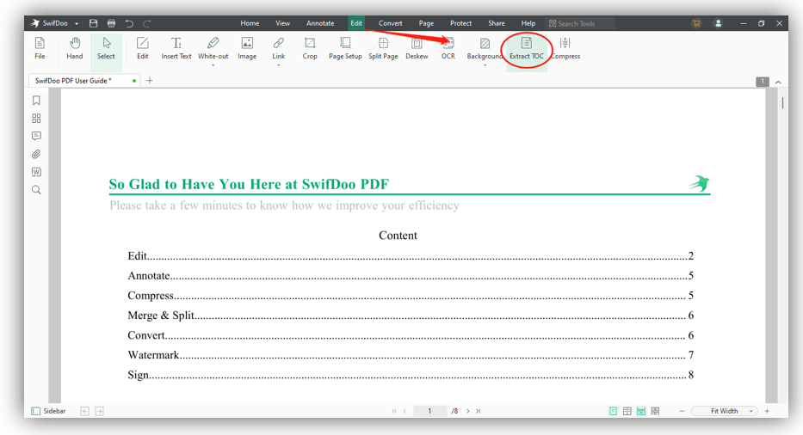
Task: Select the White-out tool
Action: (x=213, y=48)
